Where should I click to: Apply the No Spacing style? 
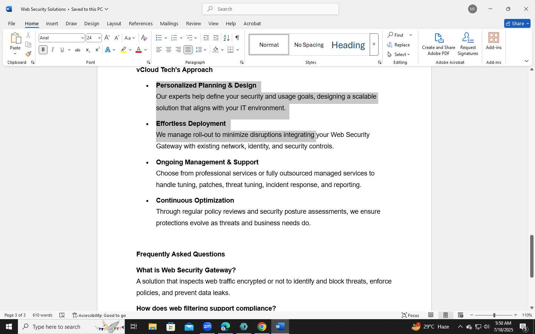click(x=309, y=45)
